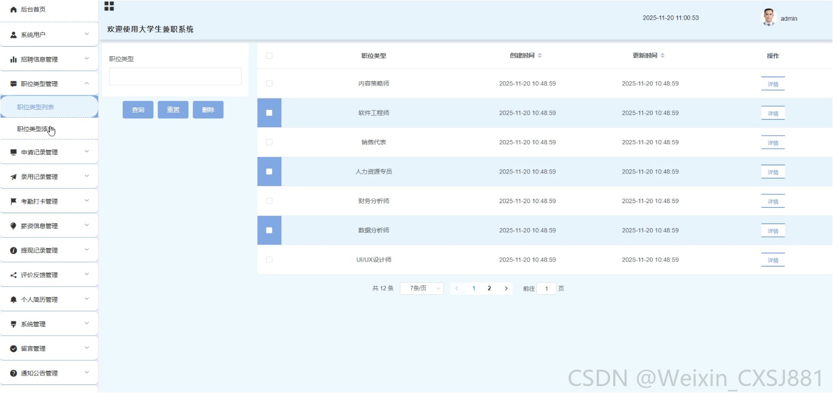Click the share icon beside 评价反馈管理

tap(14, 275)
